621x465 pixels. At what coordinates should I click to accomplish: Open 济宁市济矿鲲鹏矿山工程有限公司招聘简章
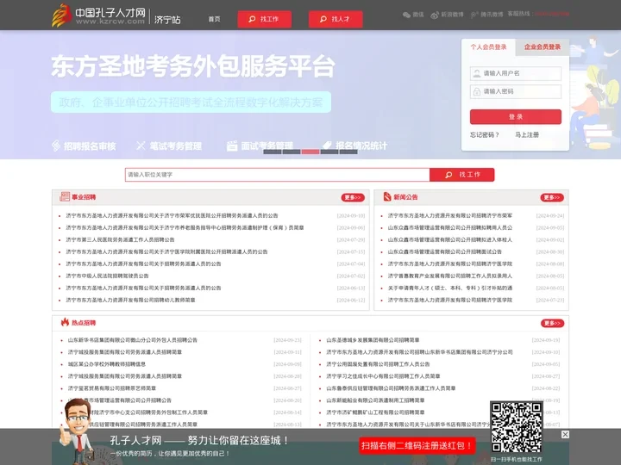(x=375, y=412)
